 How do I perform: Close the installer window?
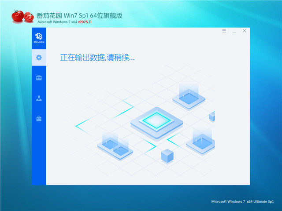click(x=245, y=31)
